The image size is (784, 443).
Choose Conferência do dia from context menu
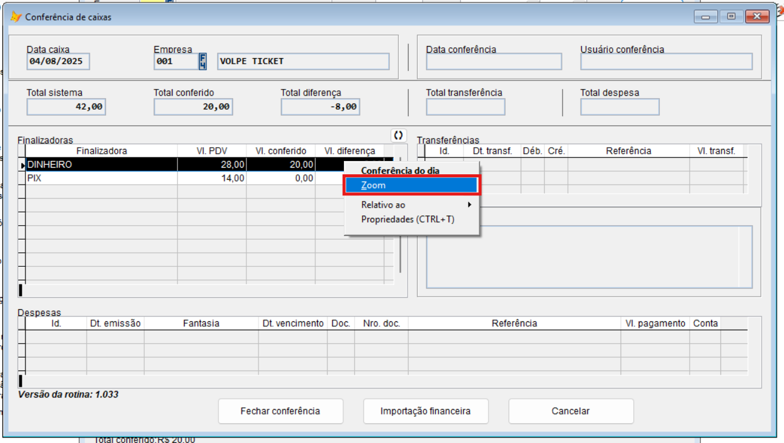[x=400, y=171]
